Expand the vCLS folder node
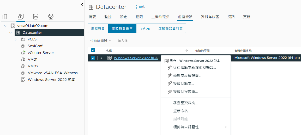The height and width of the screenshot is (135, 301). point(16,39)
